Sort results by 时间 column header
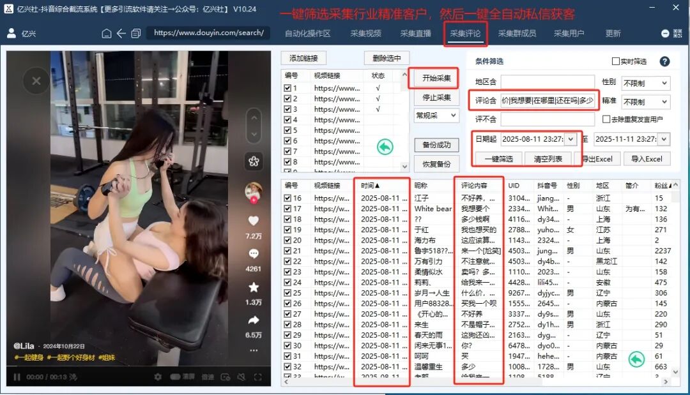 click(x=370, y=186)
